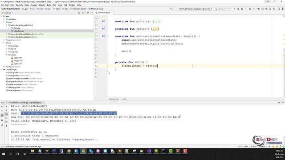This screenshot has height=160, width=285.
Task: Click init() in the editor breadcrumb
Action: click(124, 99)
